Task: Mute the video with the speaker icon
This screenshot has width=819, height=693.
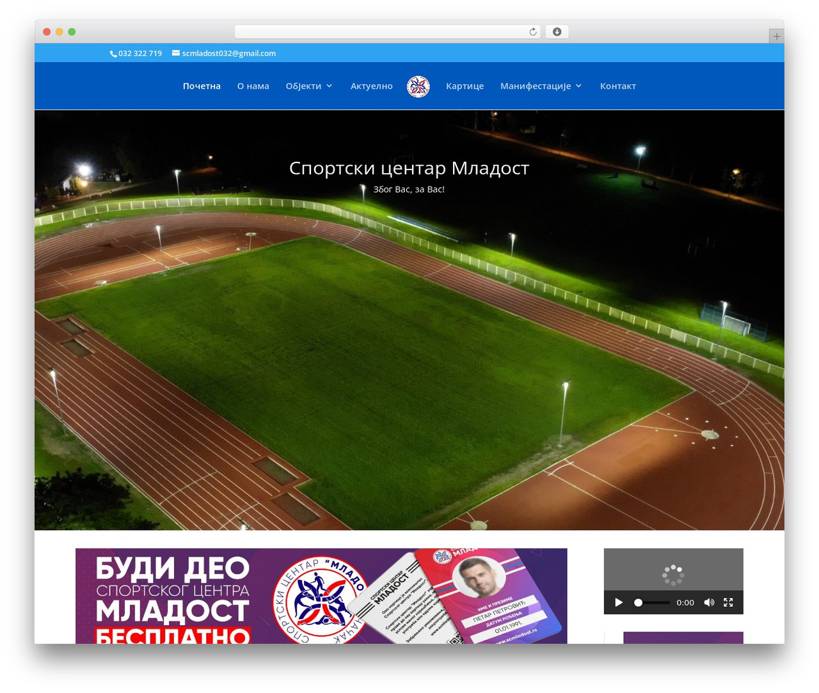Action: click(x=709, y=602)
